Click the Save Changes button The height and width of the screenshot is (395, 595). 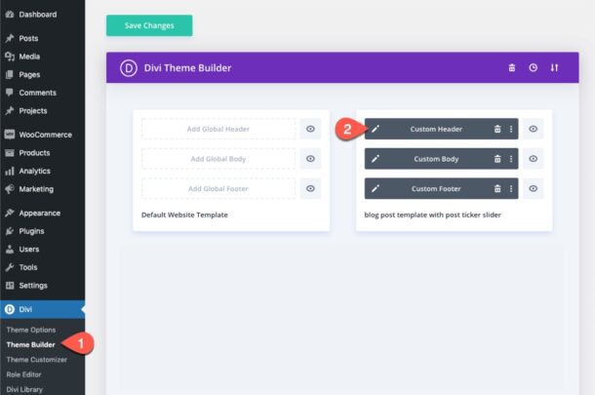(x=149, y=25)
